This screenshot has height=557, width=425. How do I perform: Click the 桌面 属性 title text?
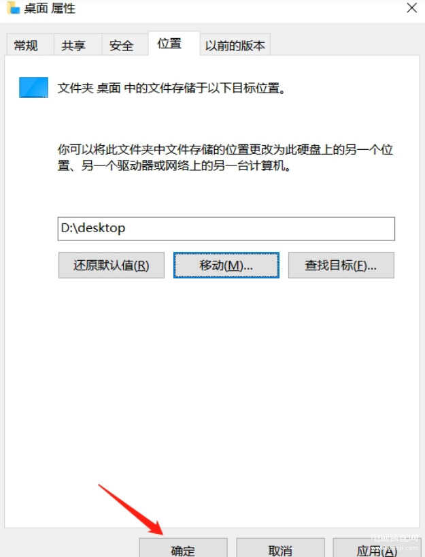(50, 8)
